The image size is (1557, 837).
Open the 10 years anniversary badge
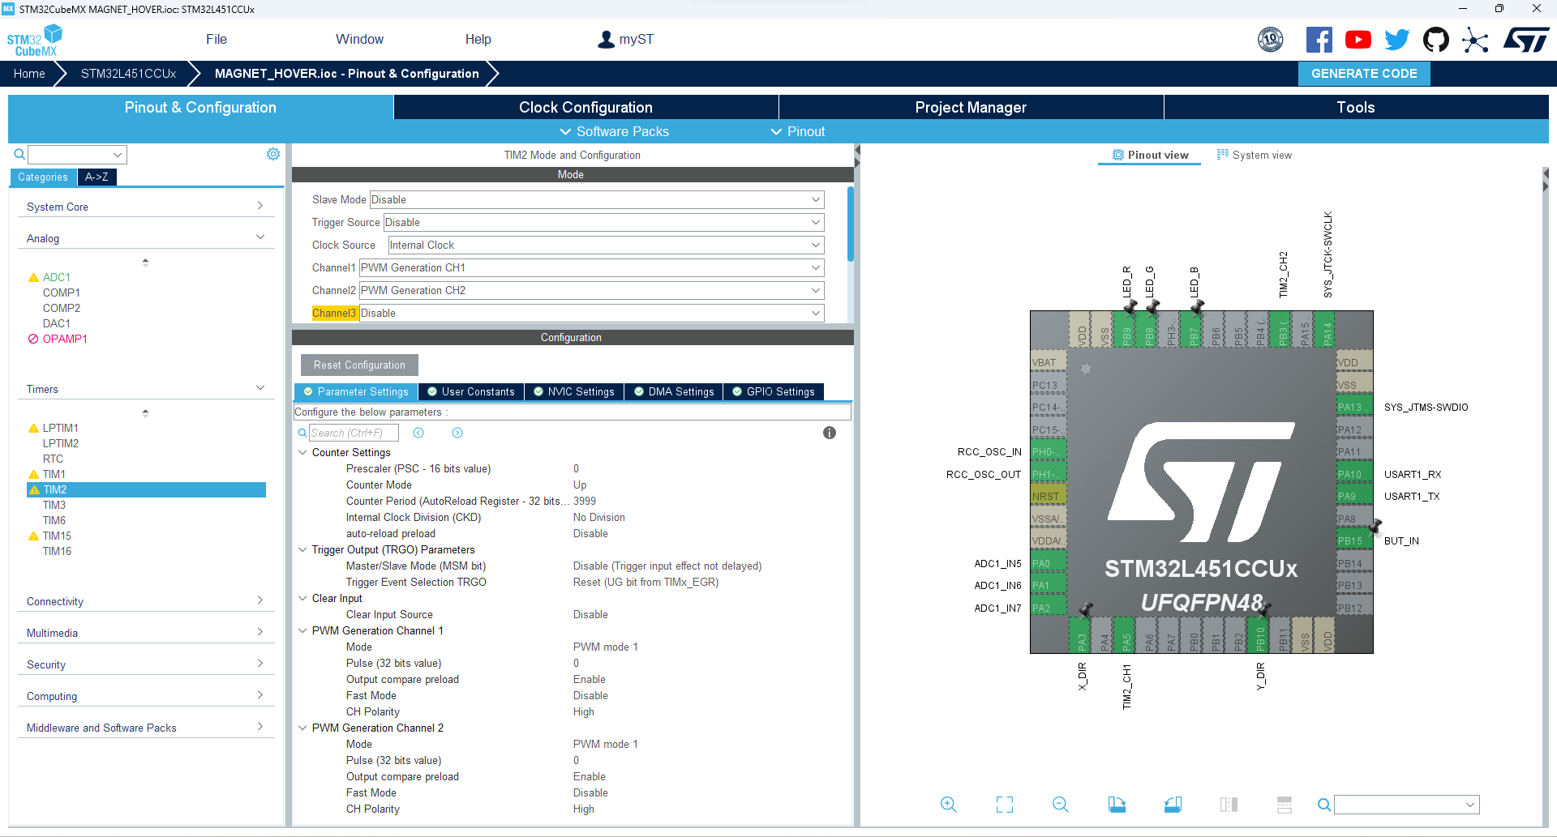coord(1270,40)
